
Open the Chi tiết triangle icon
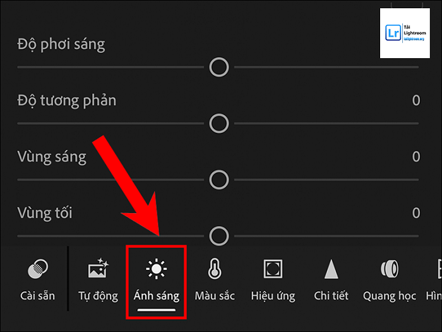[331, 271]
